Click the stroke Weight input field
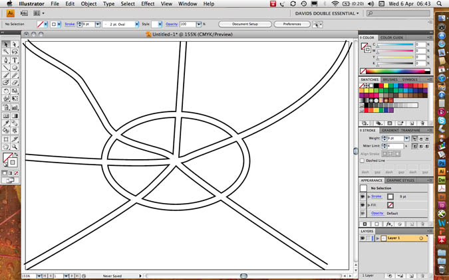This screenshot has height=280, width=449. pyautogui.click(x=394, y=138)
